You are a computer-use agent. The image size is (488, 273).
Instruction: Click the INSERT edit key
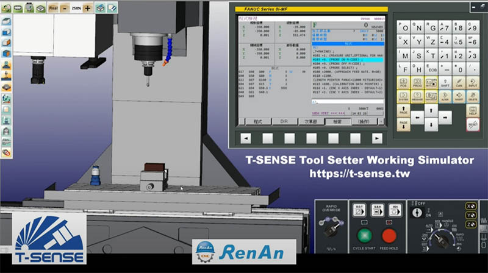[x=459, y=97]
